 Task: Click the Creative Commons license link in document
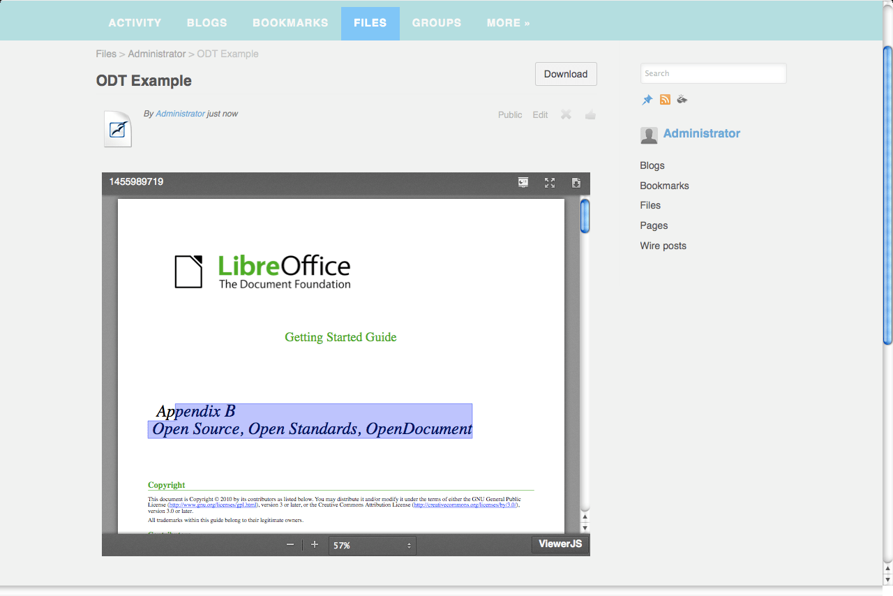pyautogui.click(x=465, y=505)
